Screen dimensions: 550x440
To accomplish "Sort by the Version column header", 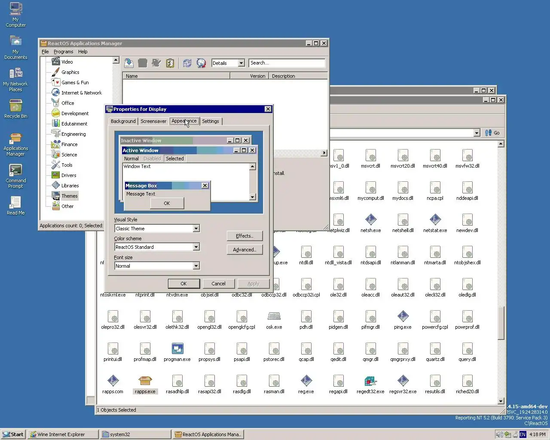I will pyautogui.click(x=249, y=76).
